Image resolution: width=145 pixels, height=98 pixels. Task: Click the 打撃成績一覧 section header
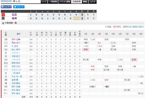click(73, 23)
